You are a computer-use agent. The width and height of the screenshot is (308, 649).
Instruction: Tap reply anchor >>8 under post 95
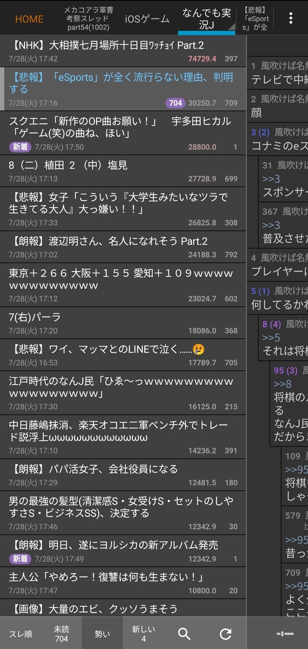coord(282,384)
